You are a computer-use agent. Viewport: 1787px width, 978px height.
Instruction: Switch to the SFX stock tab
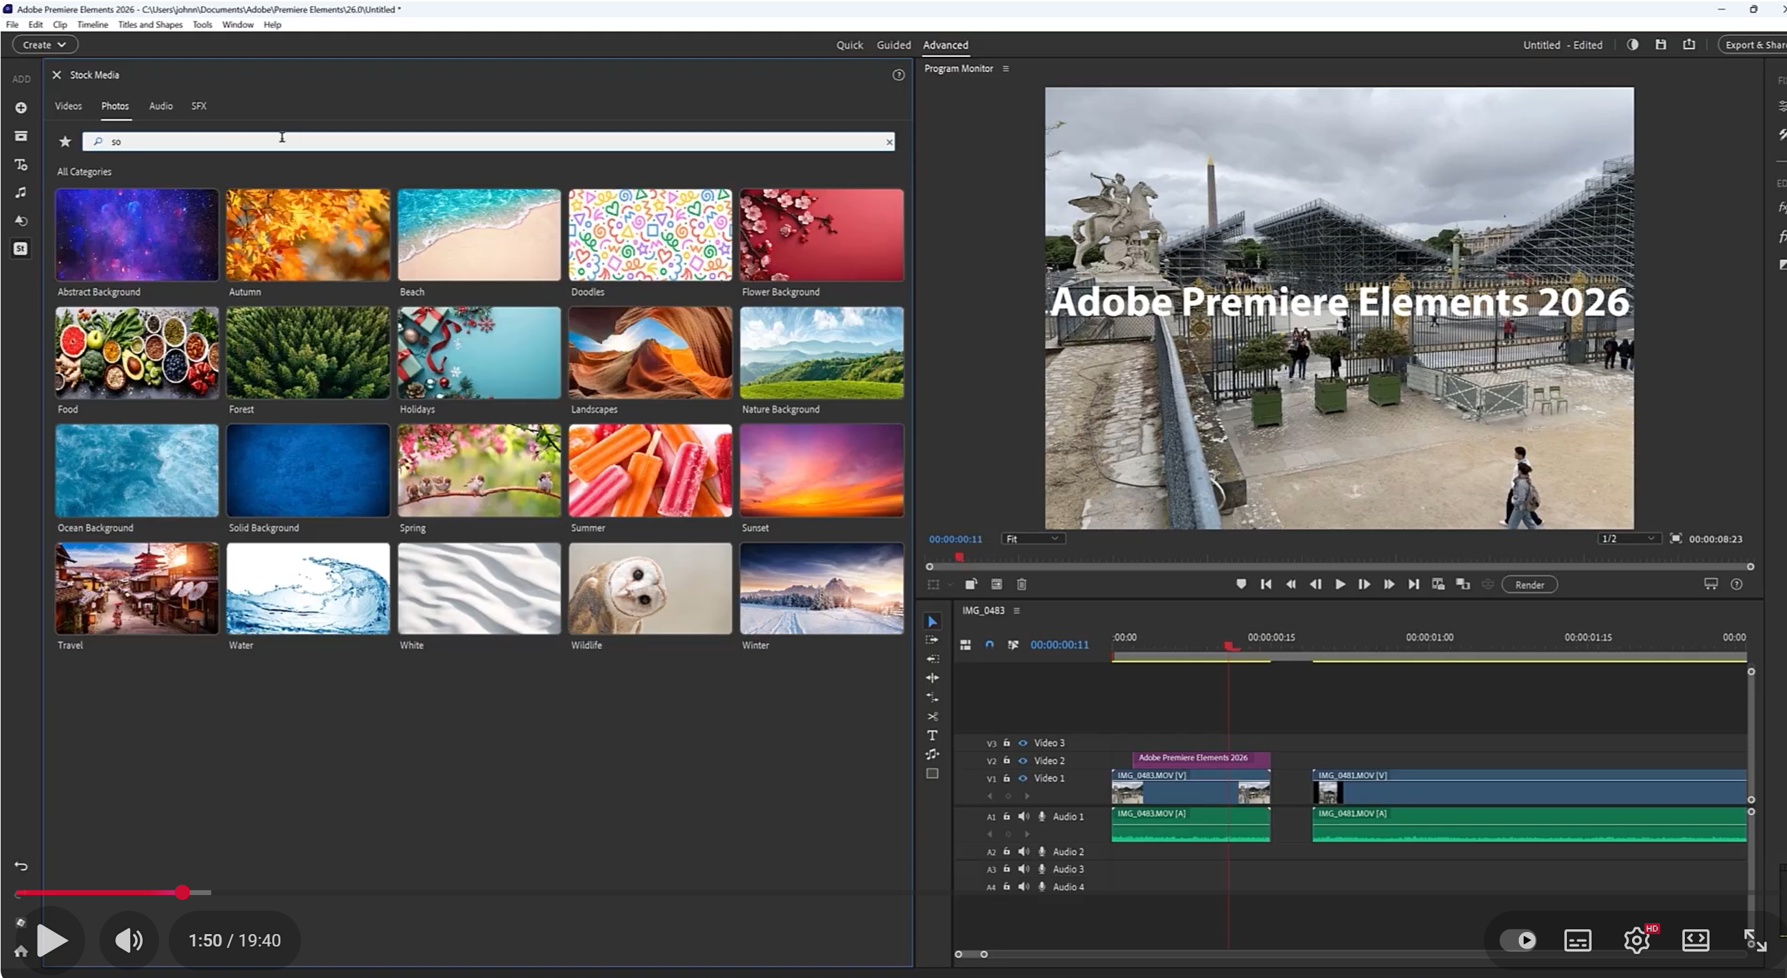click(199, 106)
